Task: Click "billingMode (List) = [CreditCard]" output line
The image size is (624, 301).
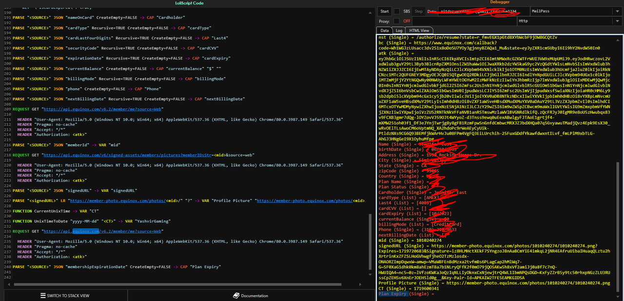Action: click(420, 224)
